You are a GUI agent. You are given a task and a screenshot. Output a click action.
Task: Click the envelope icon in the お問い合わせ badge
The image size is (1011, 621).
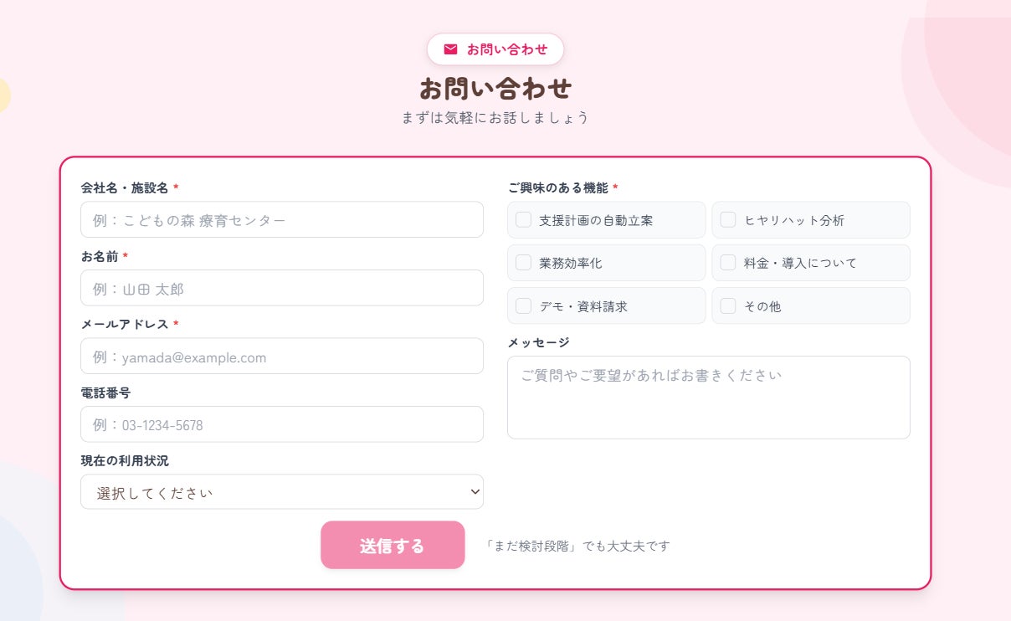coord(450,49)
